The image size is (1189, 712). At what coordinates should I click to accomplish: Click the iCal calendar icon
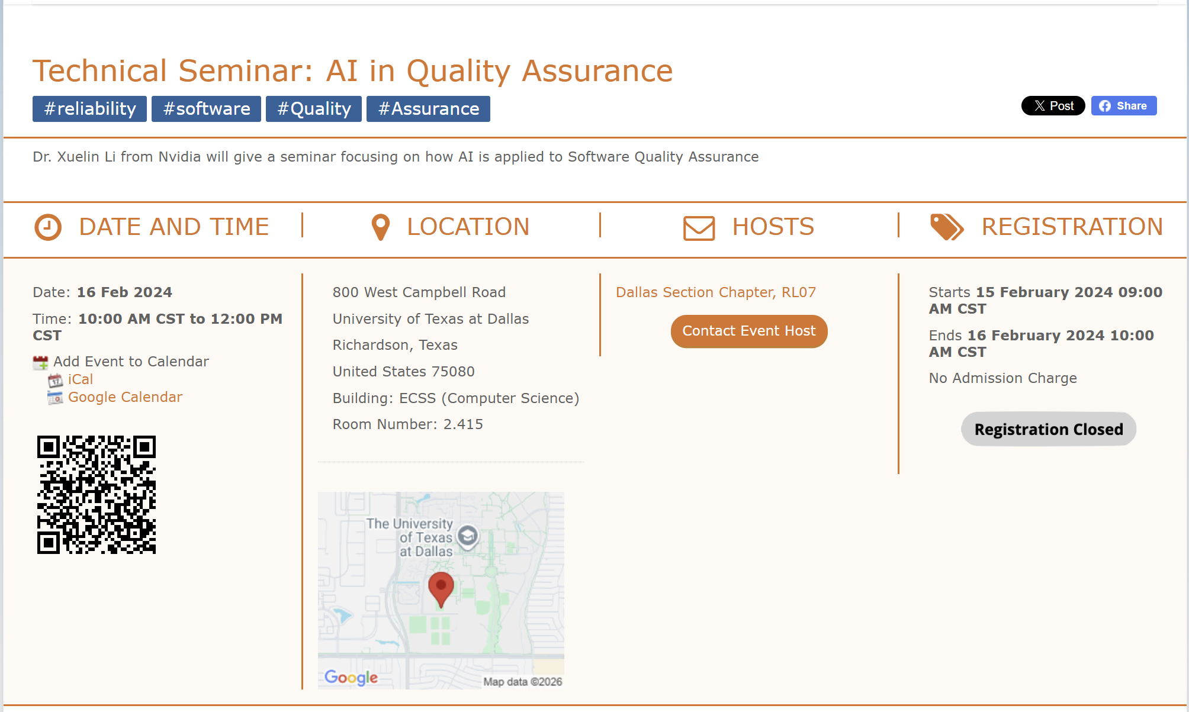55,380
